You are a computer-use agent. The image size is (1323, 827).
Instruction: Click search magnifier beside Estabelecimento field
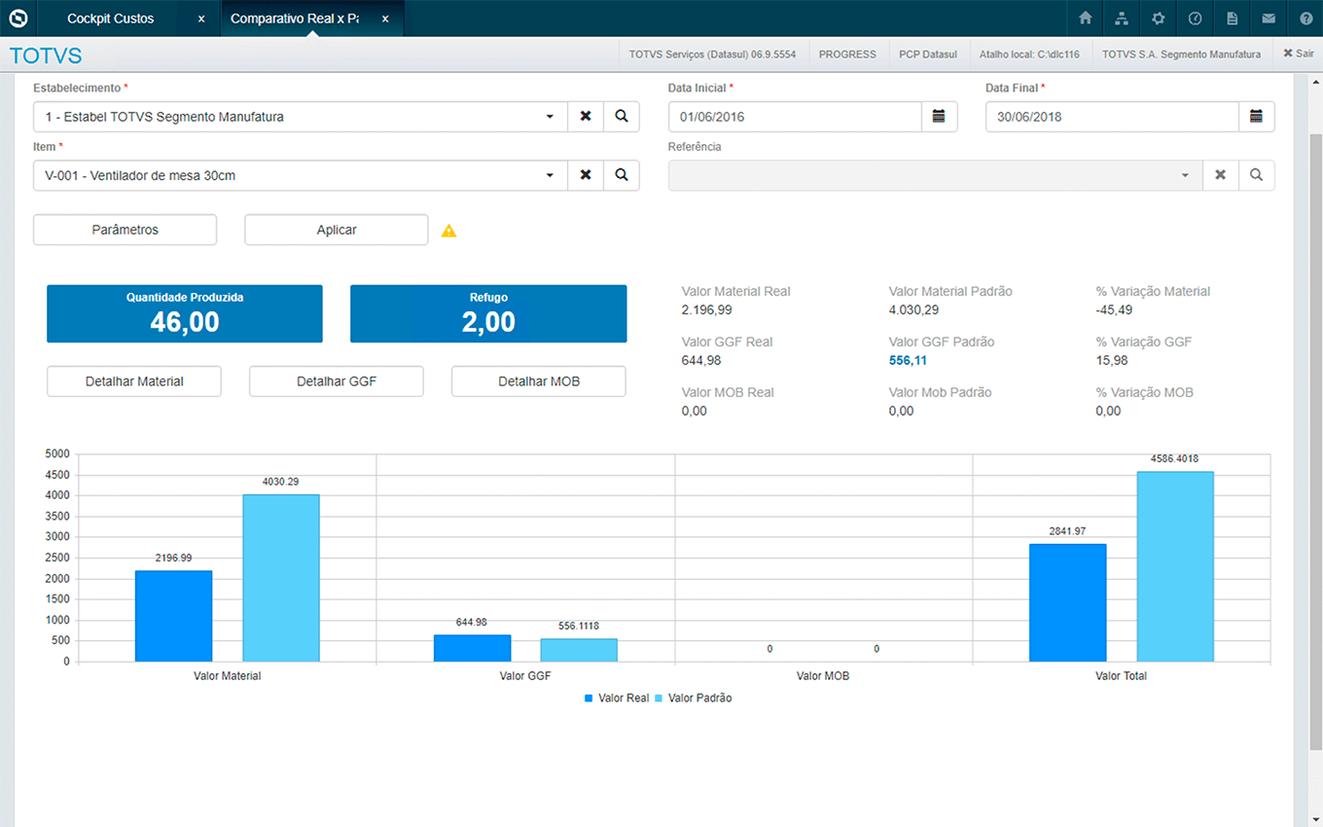click(x=622, y=117)
